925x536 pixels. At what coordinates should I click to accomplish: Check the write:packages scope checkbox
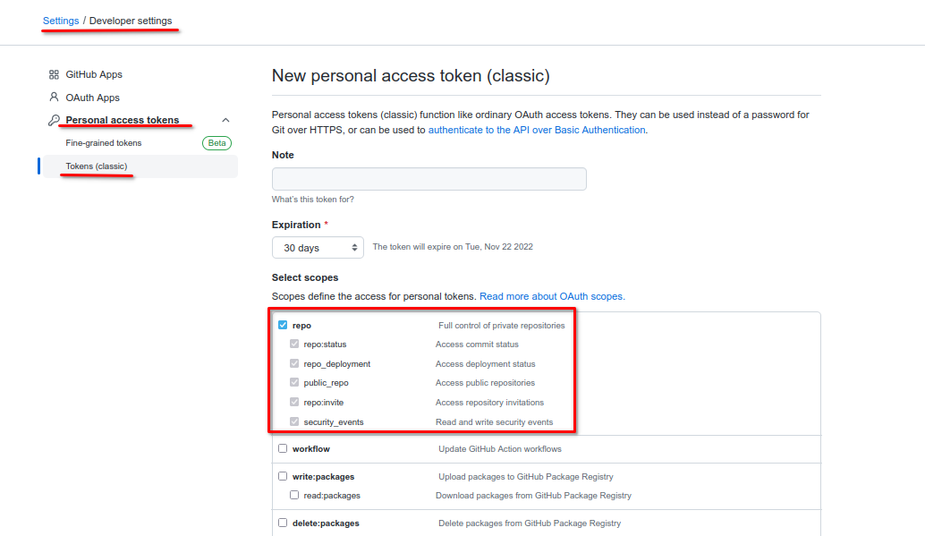(283, 477)
